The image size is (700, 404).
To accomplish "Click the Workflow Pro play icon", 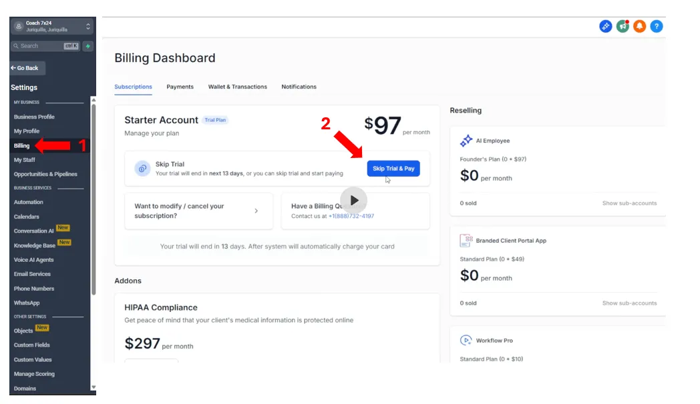I will [x=466, y=340].
